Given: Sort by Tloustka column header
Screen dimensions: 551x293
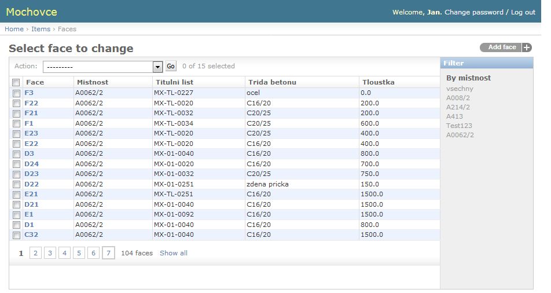Looking at the screenshot, I should click(379, 82).
